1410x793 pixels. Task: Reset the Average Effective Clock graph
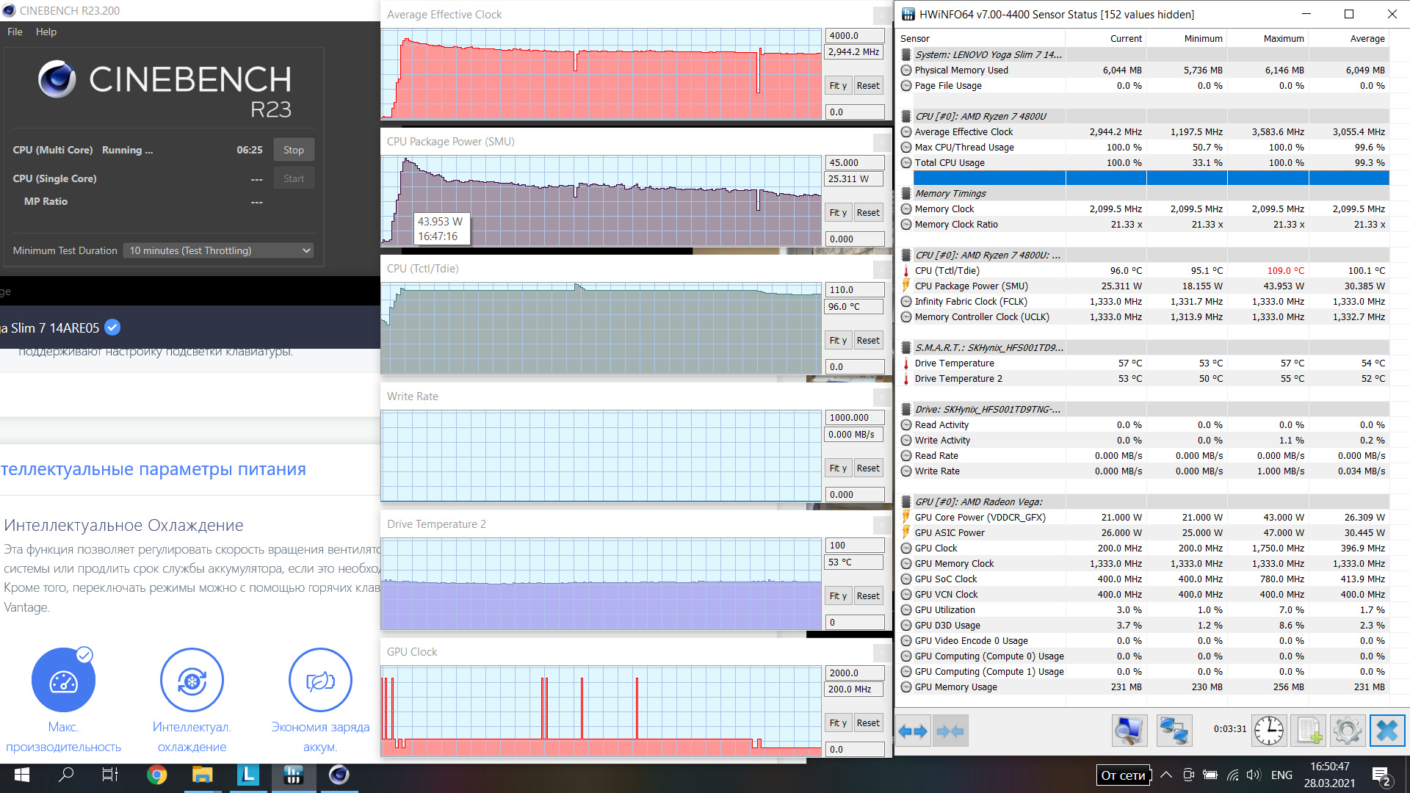868,86
